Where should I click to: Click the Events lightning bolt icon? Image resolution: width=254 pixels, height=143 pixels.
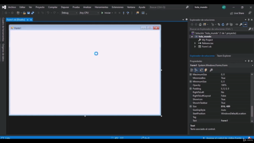tap(206, 70)
